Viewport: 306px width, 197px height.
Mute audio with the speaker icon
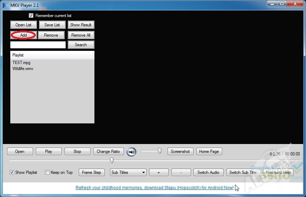pos(131,152)
